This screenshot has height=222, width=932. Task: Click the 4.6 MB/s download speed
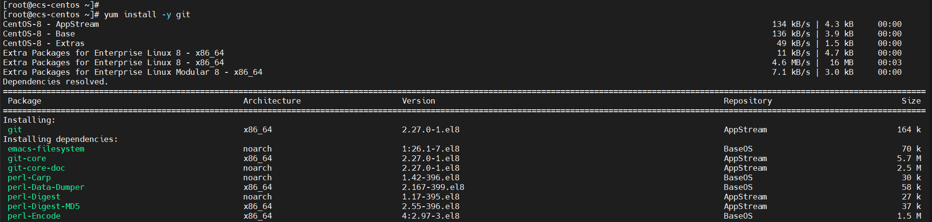pos(791,62)
